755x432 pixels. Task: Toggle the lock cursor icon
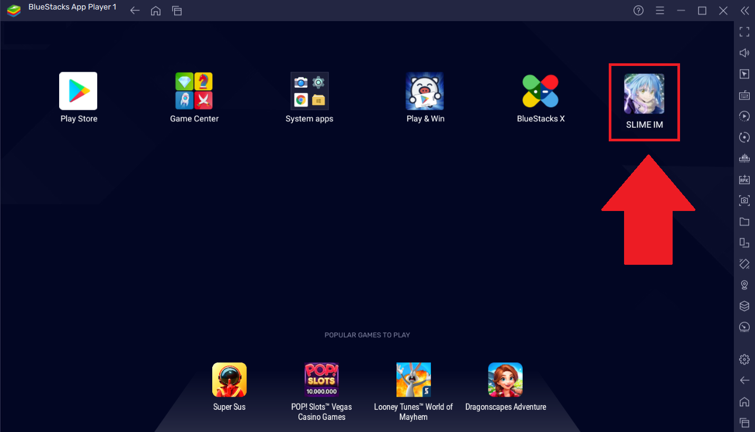[x=744, y=74]
